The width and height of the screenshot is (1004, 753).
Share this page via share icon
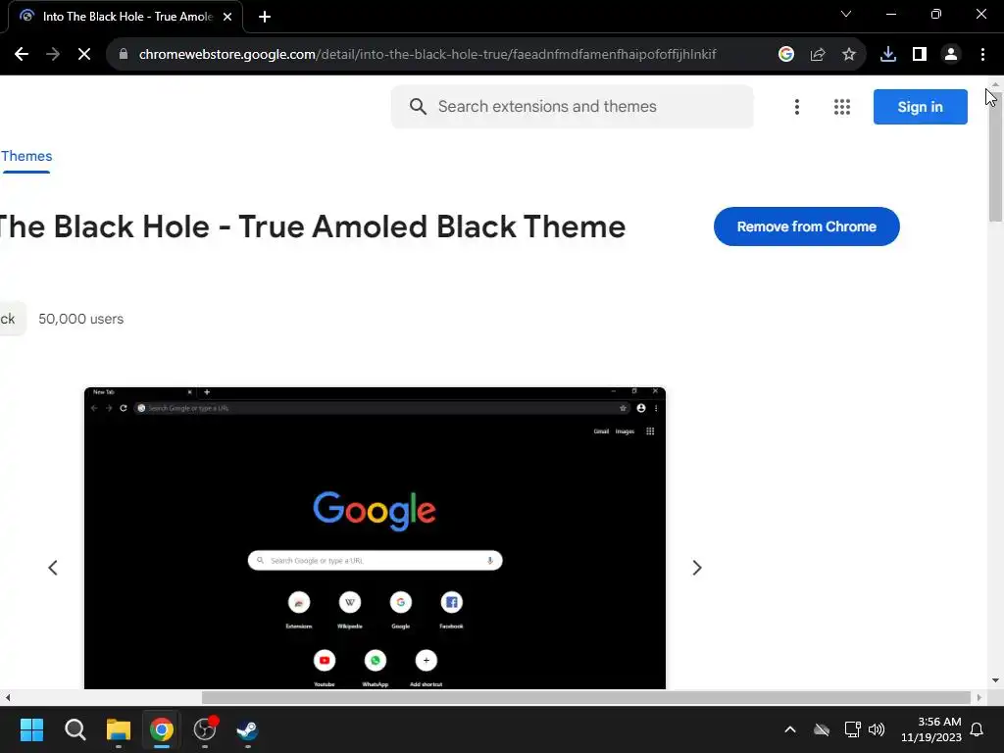coord(817,55)
